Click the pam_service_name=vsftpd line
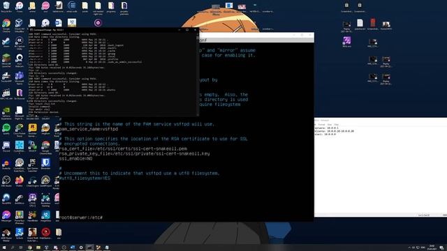Screen dimensions: 447x251 point(89,129)
